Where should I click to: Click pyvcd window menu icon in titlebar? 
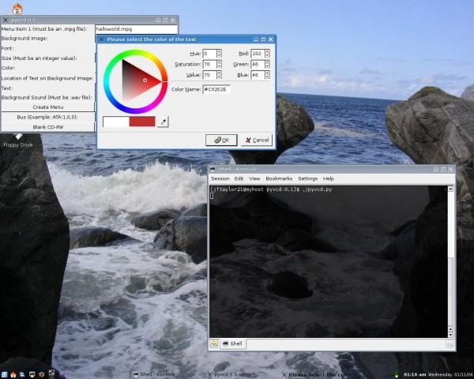6,21
